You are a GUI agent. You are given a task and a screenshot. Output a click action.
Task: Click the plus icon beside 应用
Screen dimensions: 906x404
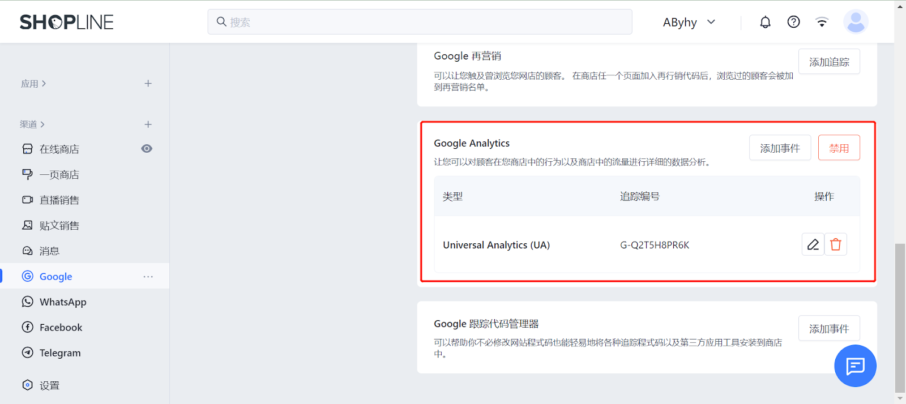148,84
